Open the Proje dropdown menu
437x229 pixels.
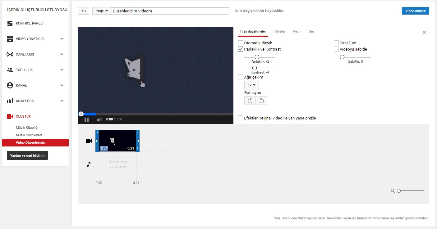click(x=102, y=11)
